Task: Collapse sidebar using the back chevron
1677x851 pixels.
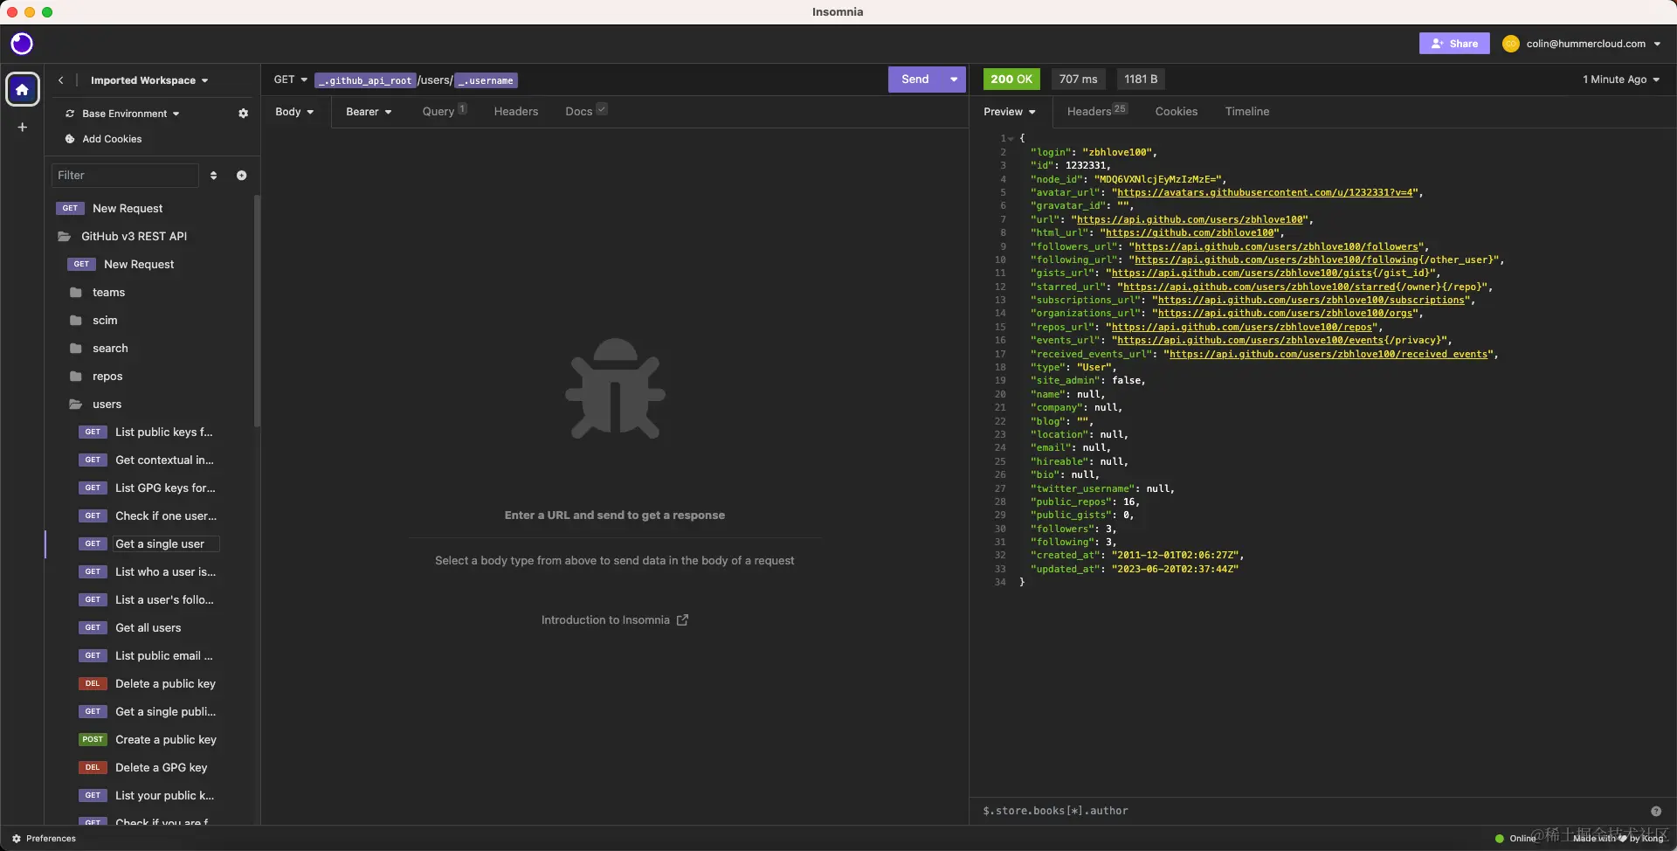Action: pos(61,80)
